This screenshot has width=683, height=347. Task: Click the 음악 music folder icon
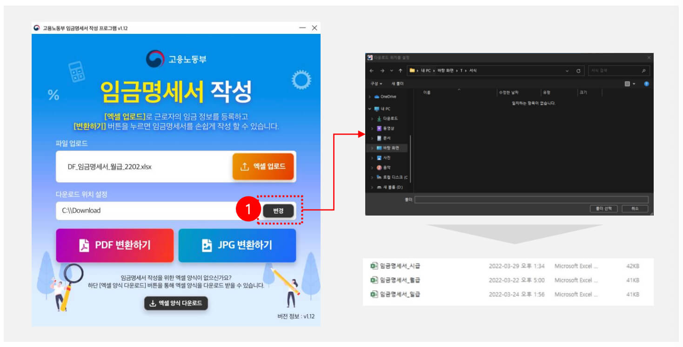(379, 168)
